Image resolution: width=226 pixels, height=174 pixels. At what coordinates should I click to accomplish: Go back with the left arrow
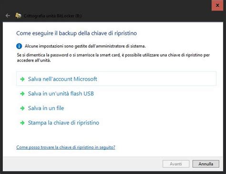pyautogui.click(x=8, y=16)
